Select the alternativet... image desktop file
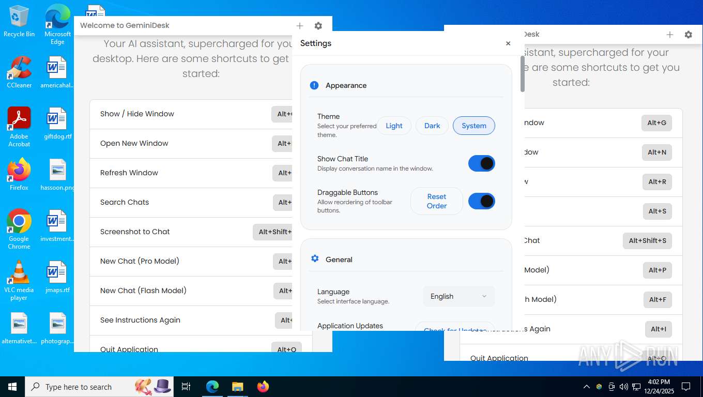This screenshot has width=703, height=397. 19,328
